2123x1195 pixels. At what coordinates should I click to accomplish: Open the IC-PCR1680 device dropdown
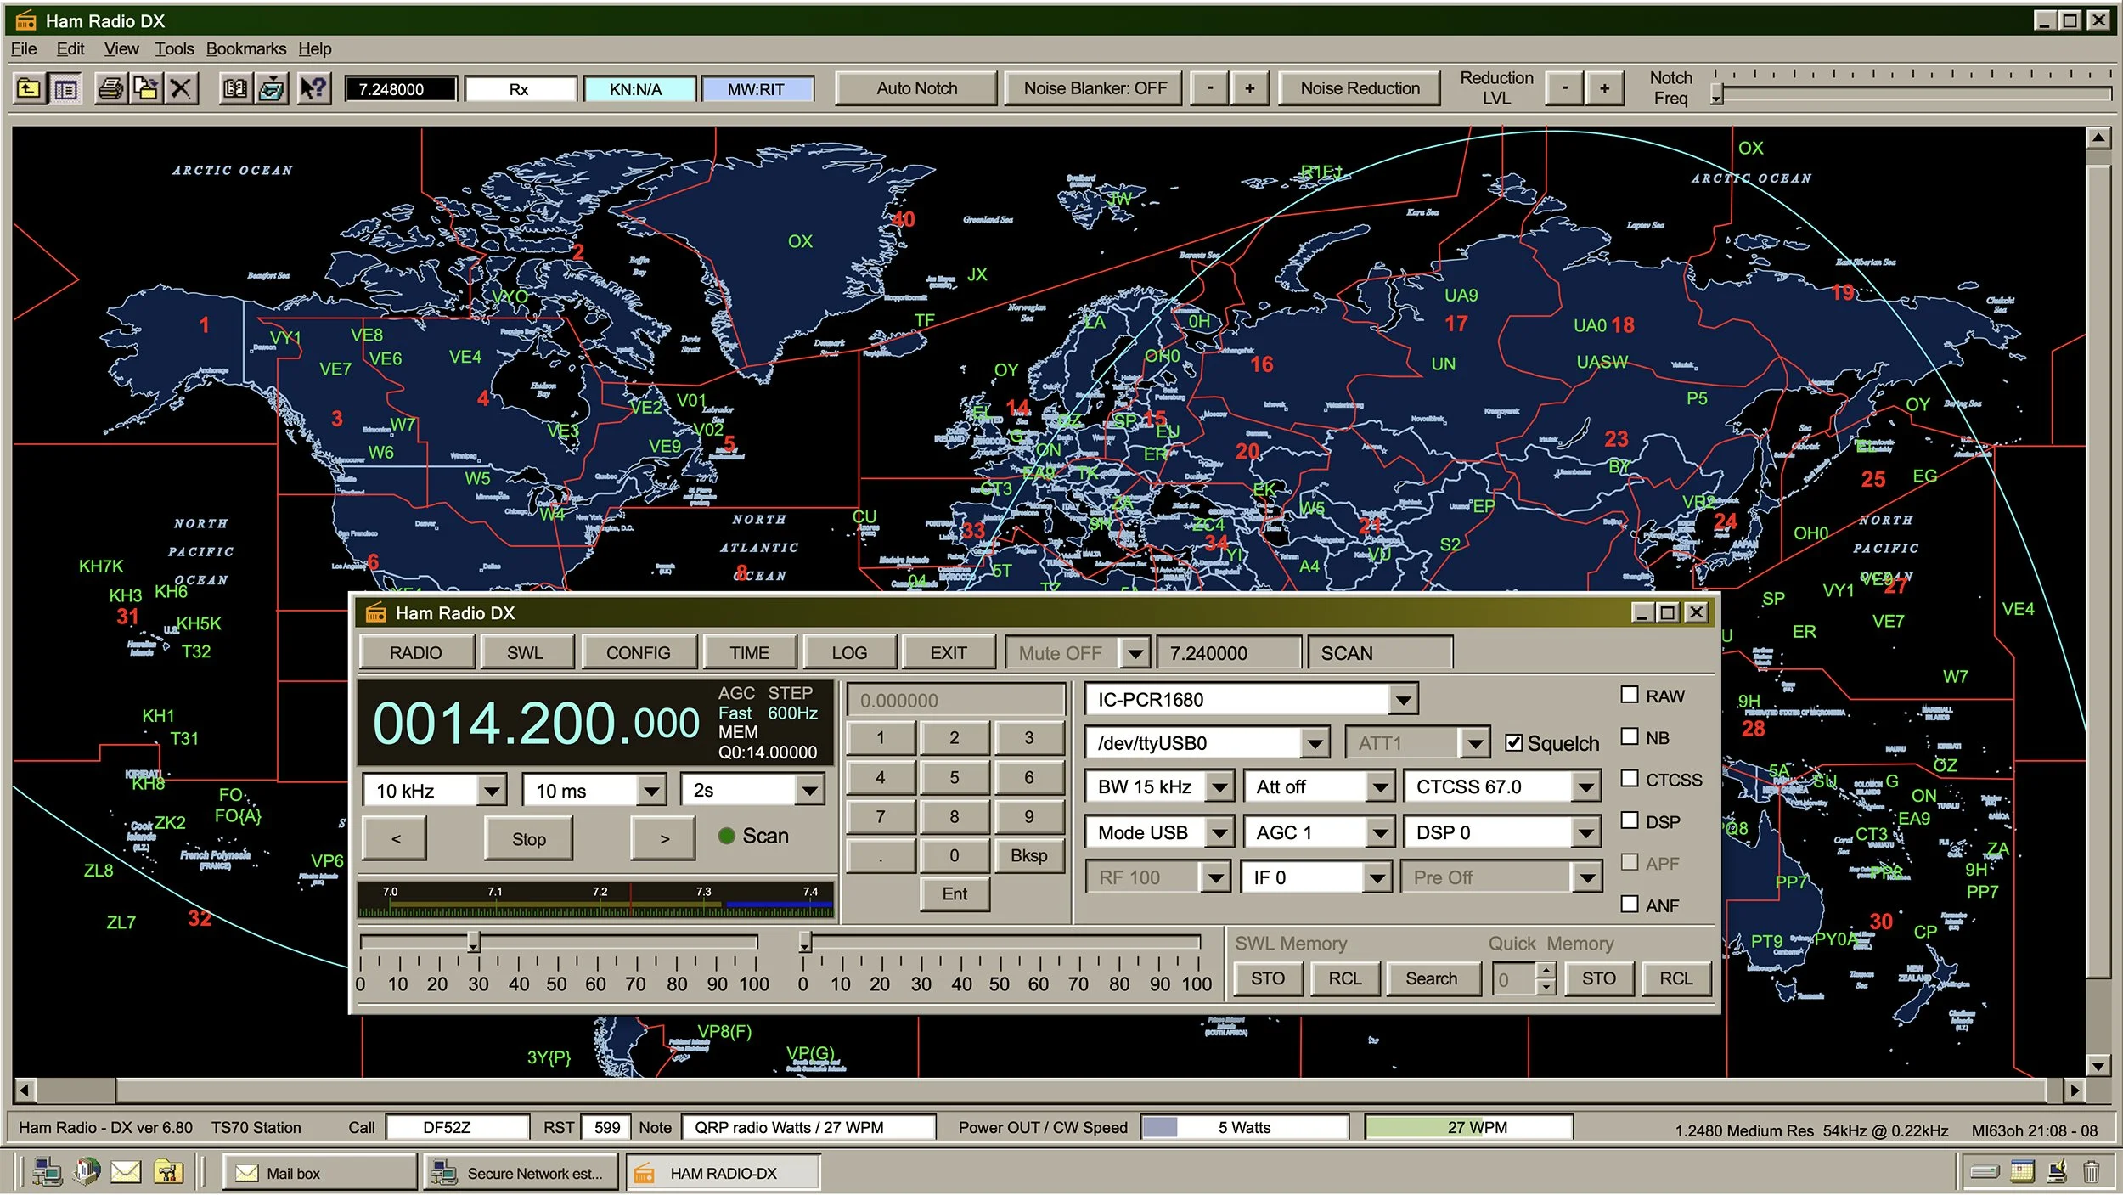(1402, 698)
